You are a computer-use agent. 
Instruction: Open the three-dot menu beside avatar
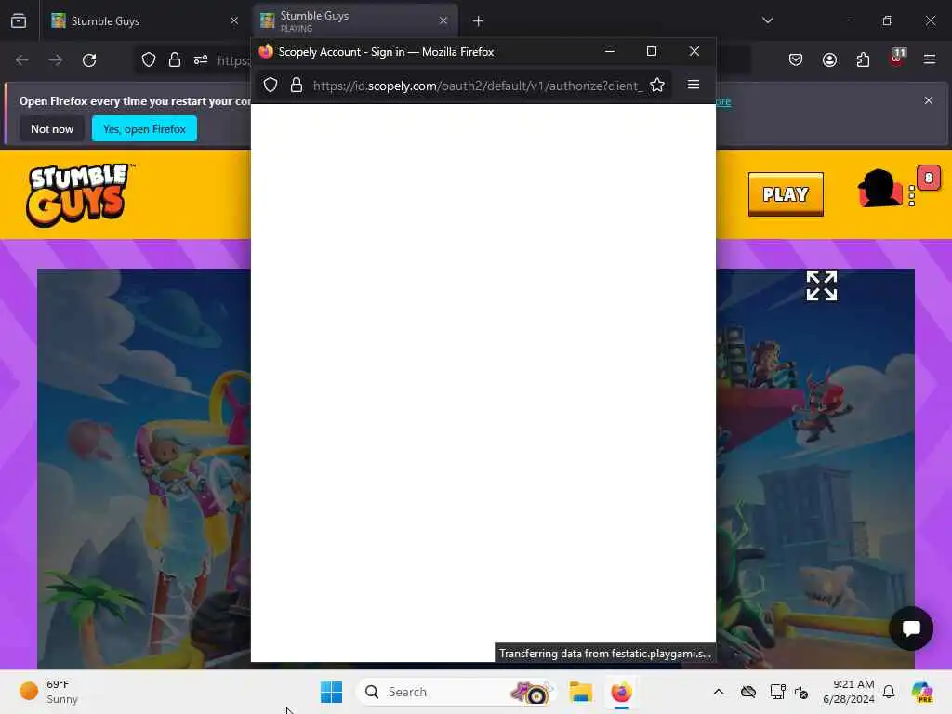tap(912, 196)
